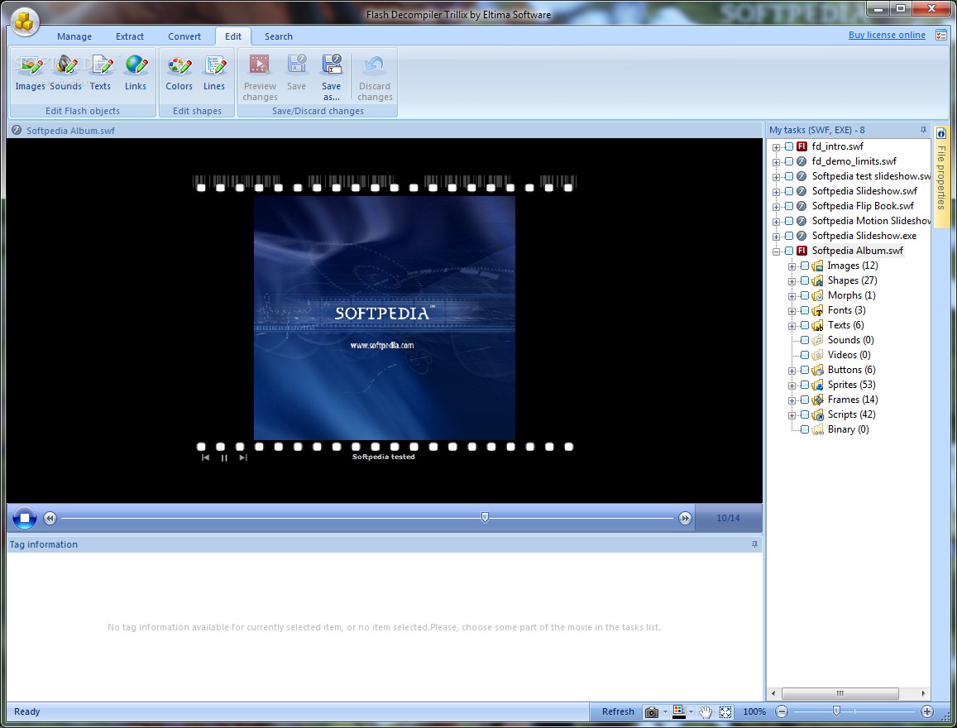
Task: Step back one frame in the player
Action: click(x=50, y=518)
